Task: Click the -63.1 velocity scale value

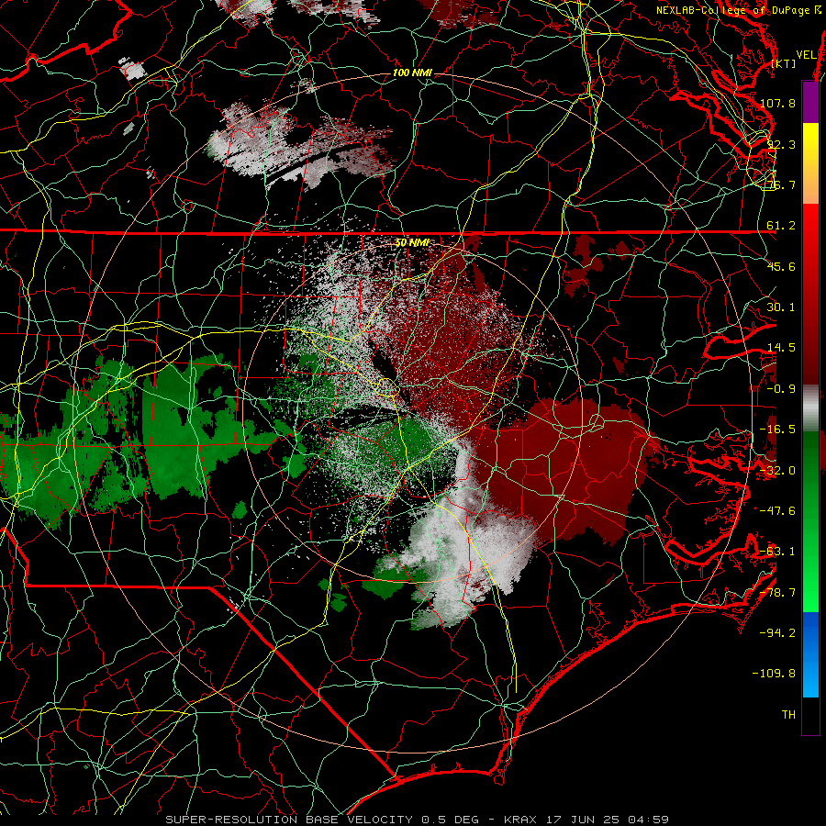Action: click(777, 552)
